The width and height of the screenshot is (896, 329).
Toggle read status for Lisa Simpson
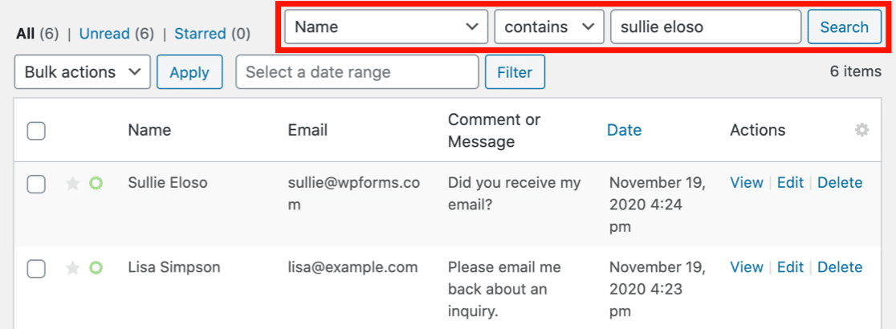point(96,269)
